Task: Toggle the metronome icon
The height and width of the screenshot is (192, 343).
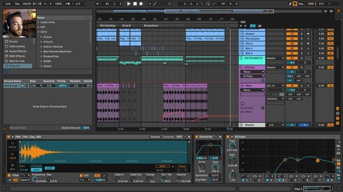Action: (68, 4)
